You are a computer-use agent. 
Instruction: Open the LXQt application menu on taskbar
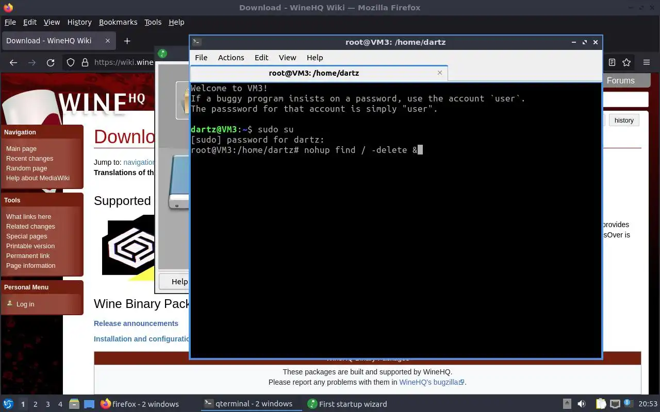point(8,404)
